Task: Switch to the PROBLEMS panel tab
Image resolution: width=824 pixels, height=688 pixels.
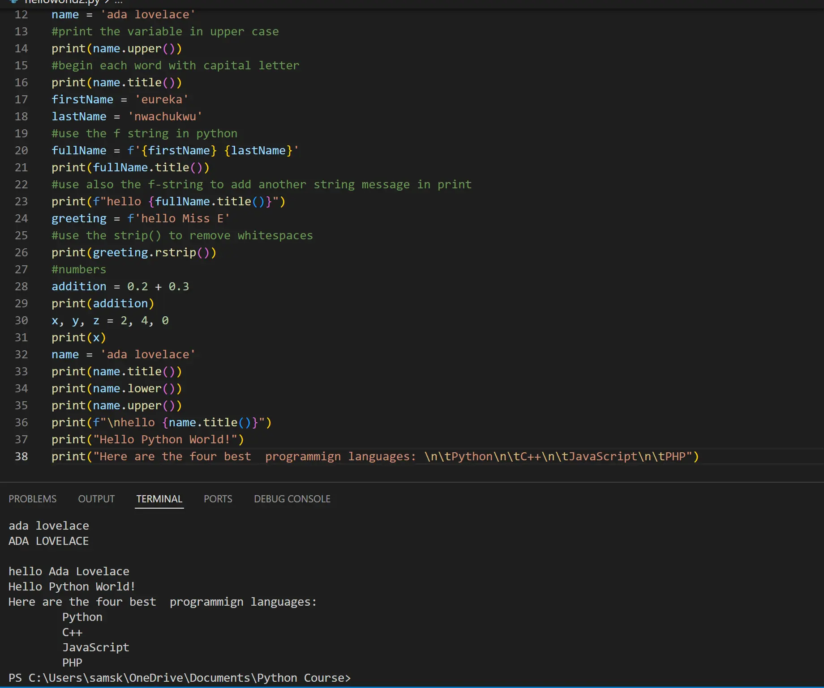Action: [x=33, y=499]
